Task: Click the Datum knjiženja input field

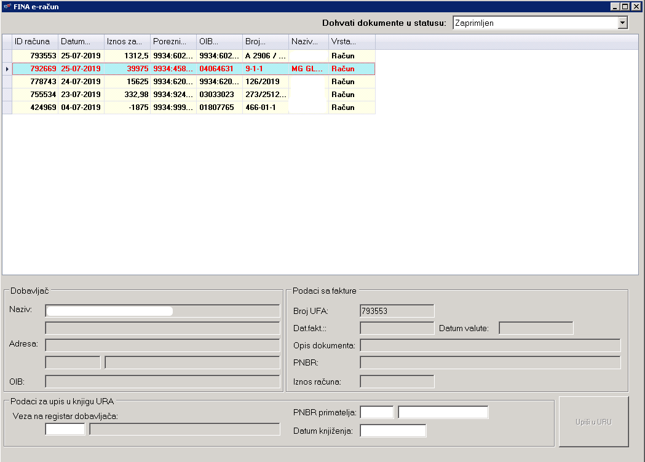Action: 393,431
